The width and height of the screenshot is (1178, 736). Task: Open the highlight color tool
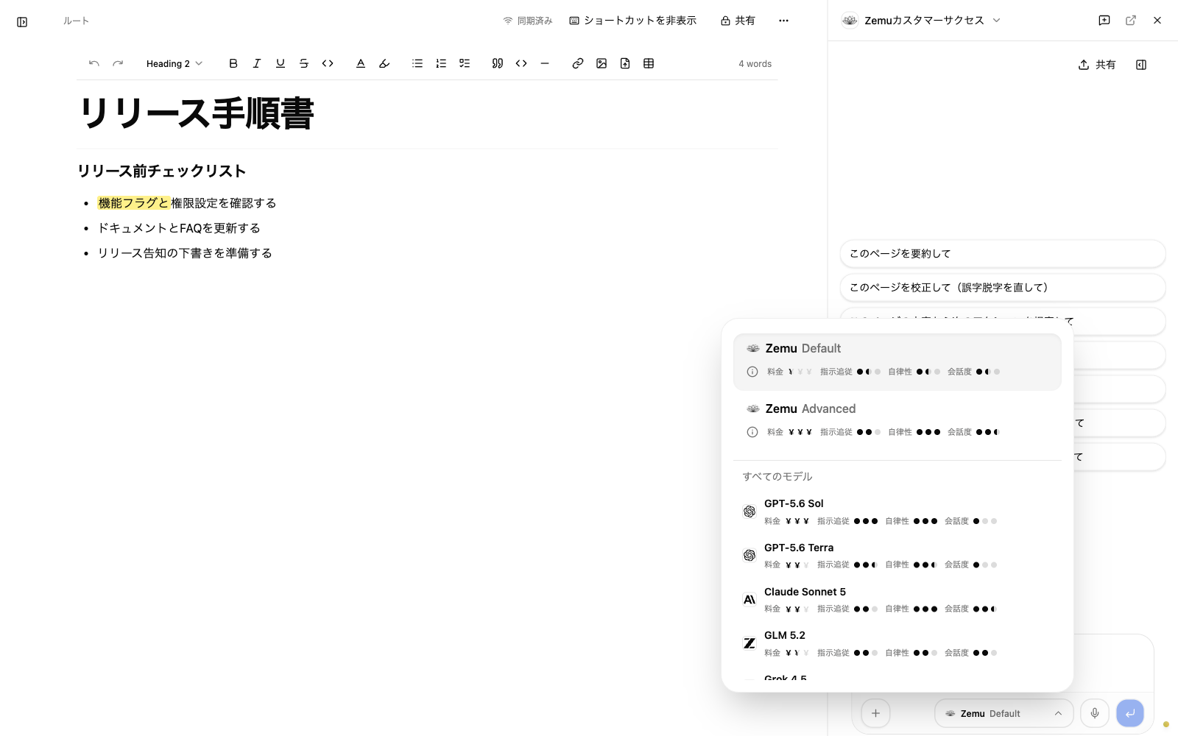pos(384,63)
